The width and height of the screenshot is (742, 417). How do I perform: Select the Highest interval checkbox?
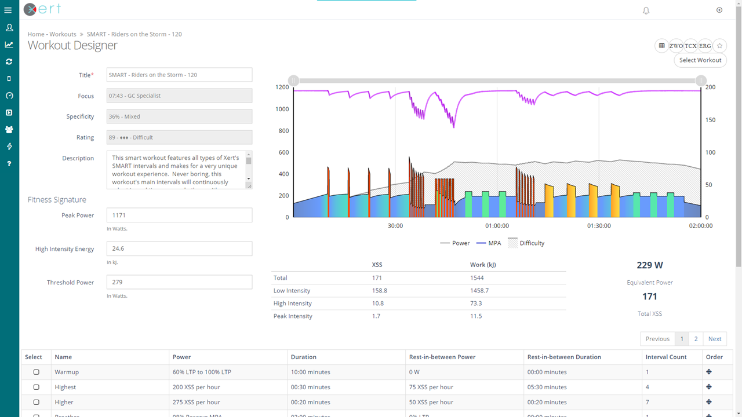[36, 387]
